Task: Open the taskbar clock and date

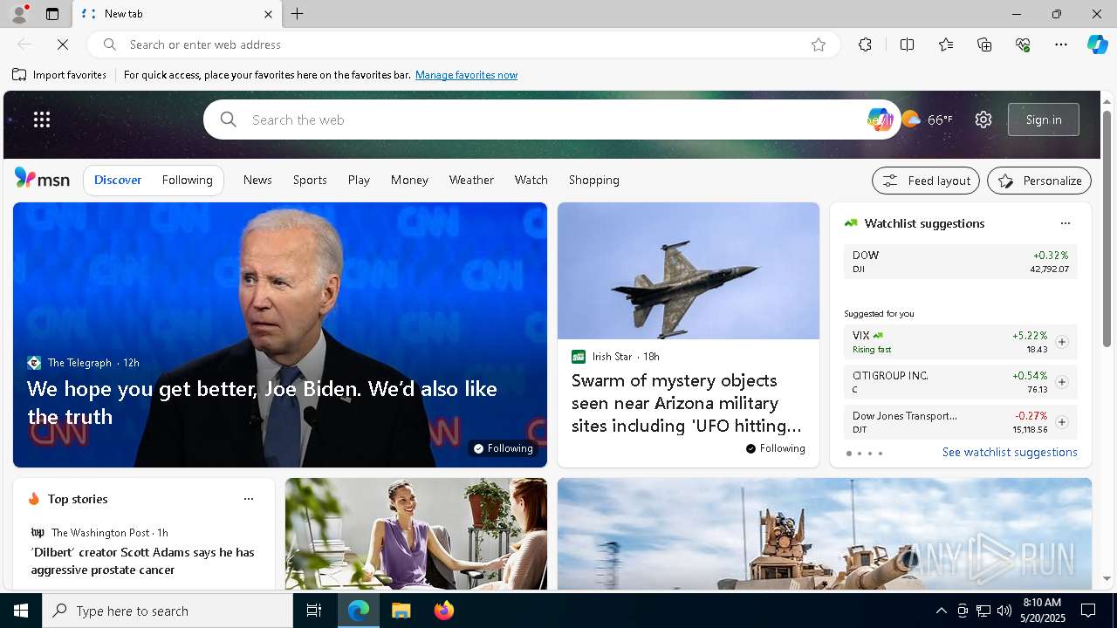Action: (x=1041, y=611)
